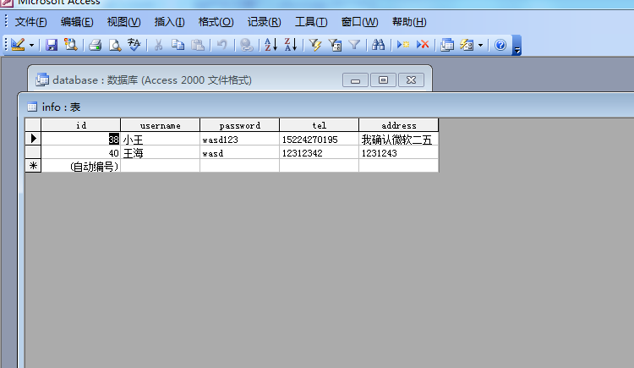Open the 格式(O) menu

[x=216, y=22]
